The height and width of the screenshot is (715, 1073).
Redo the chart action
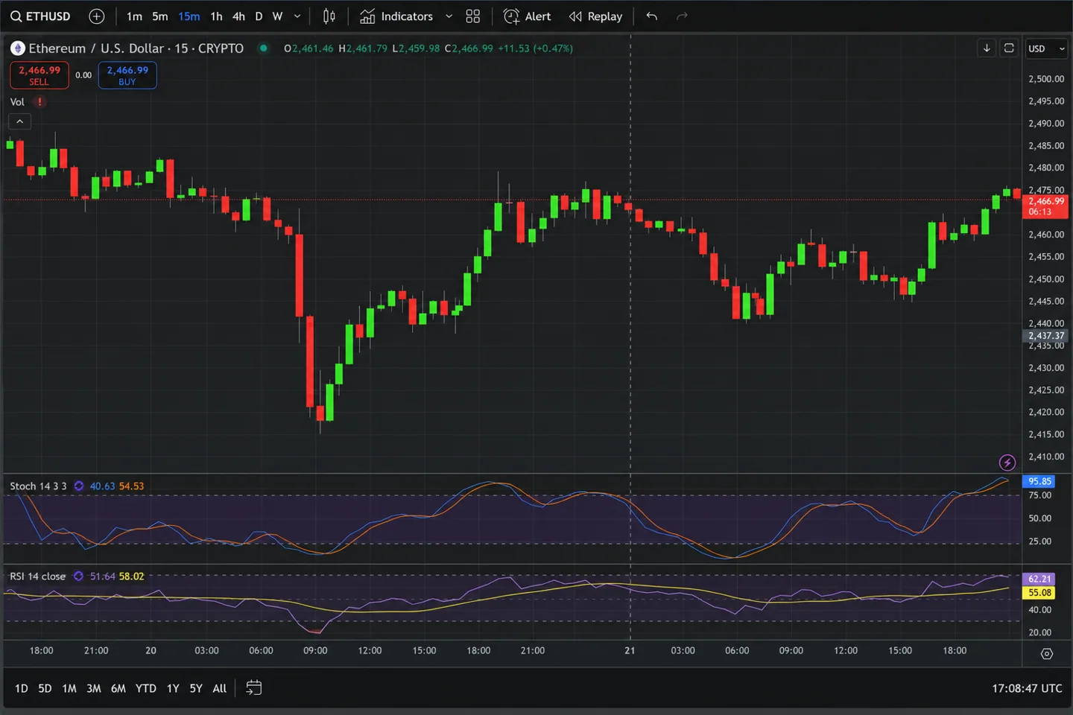[x=682, y=16]
